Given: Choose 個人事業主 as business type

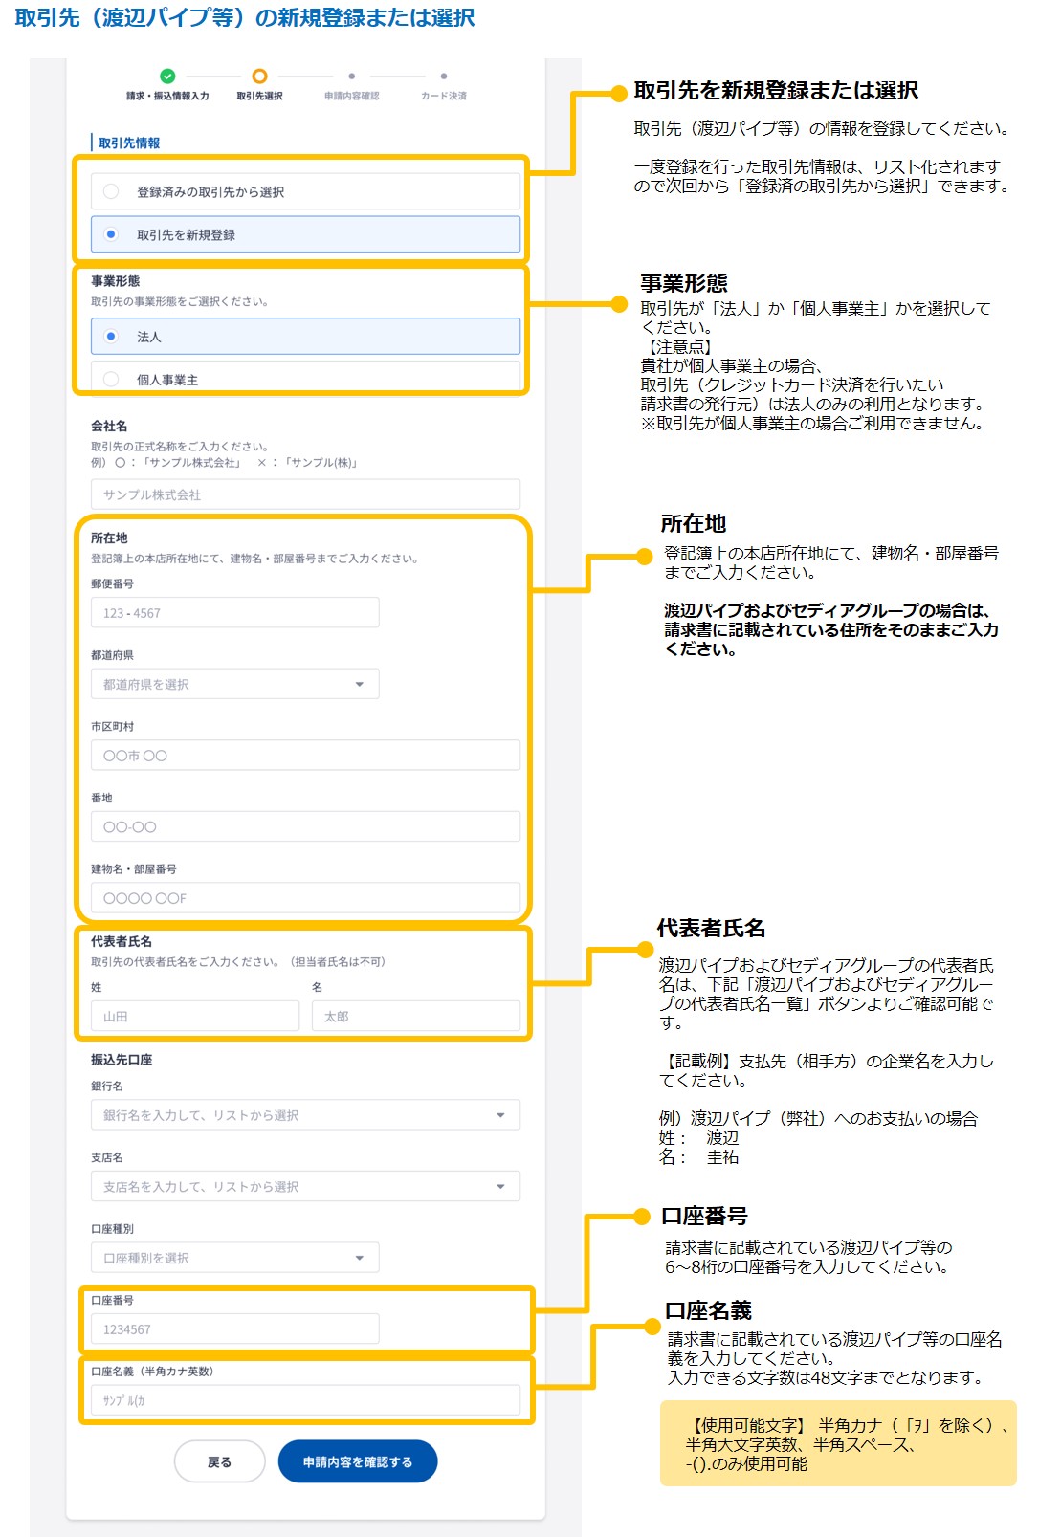Looking at the screenshot, I should click(112, 379).
